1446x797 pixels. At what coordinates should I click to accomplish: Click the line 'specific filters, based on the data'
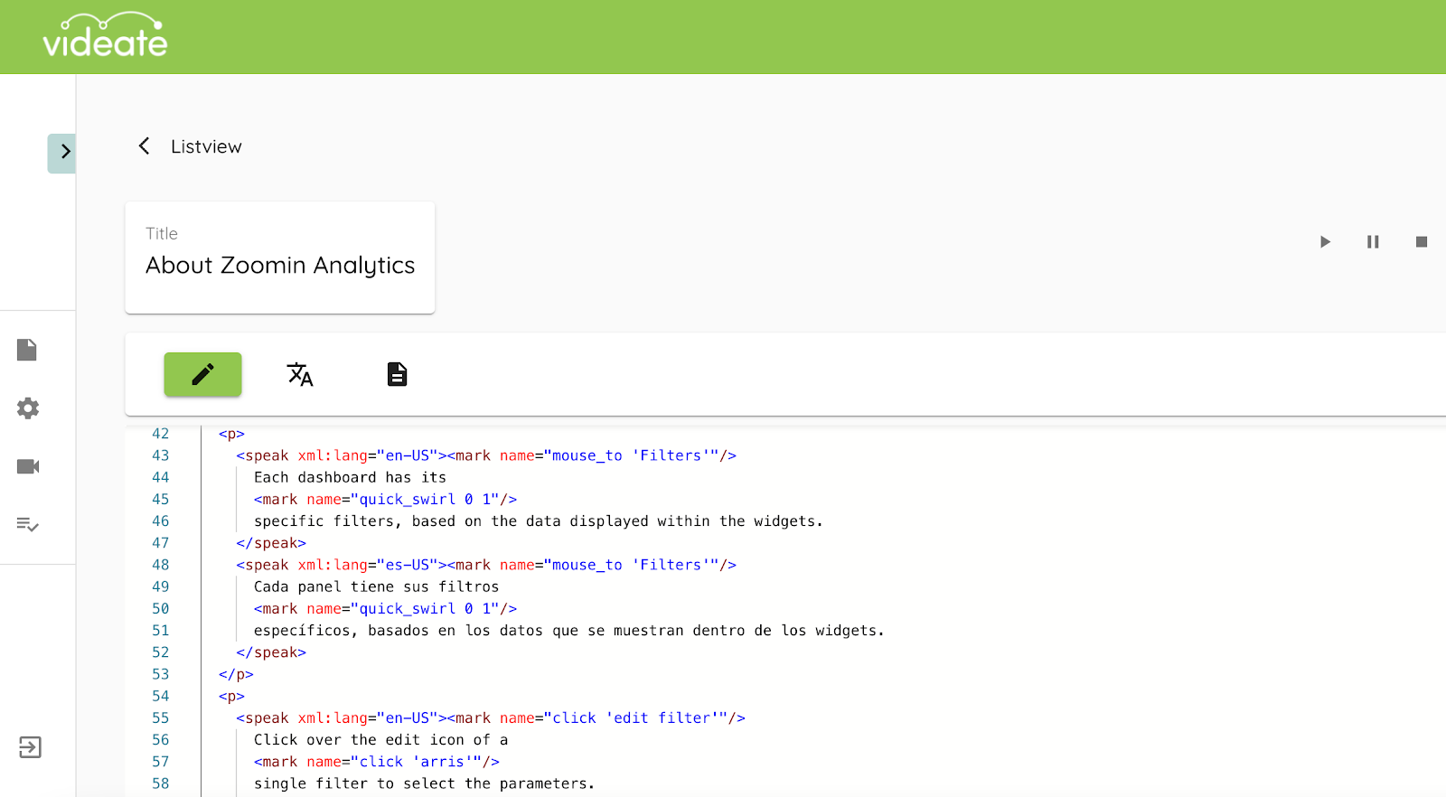(x=539, y=521)
